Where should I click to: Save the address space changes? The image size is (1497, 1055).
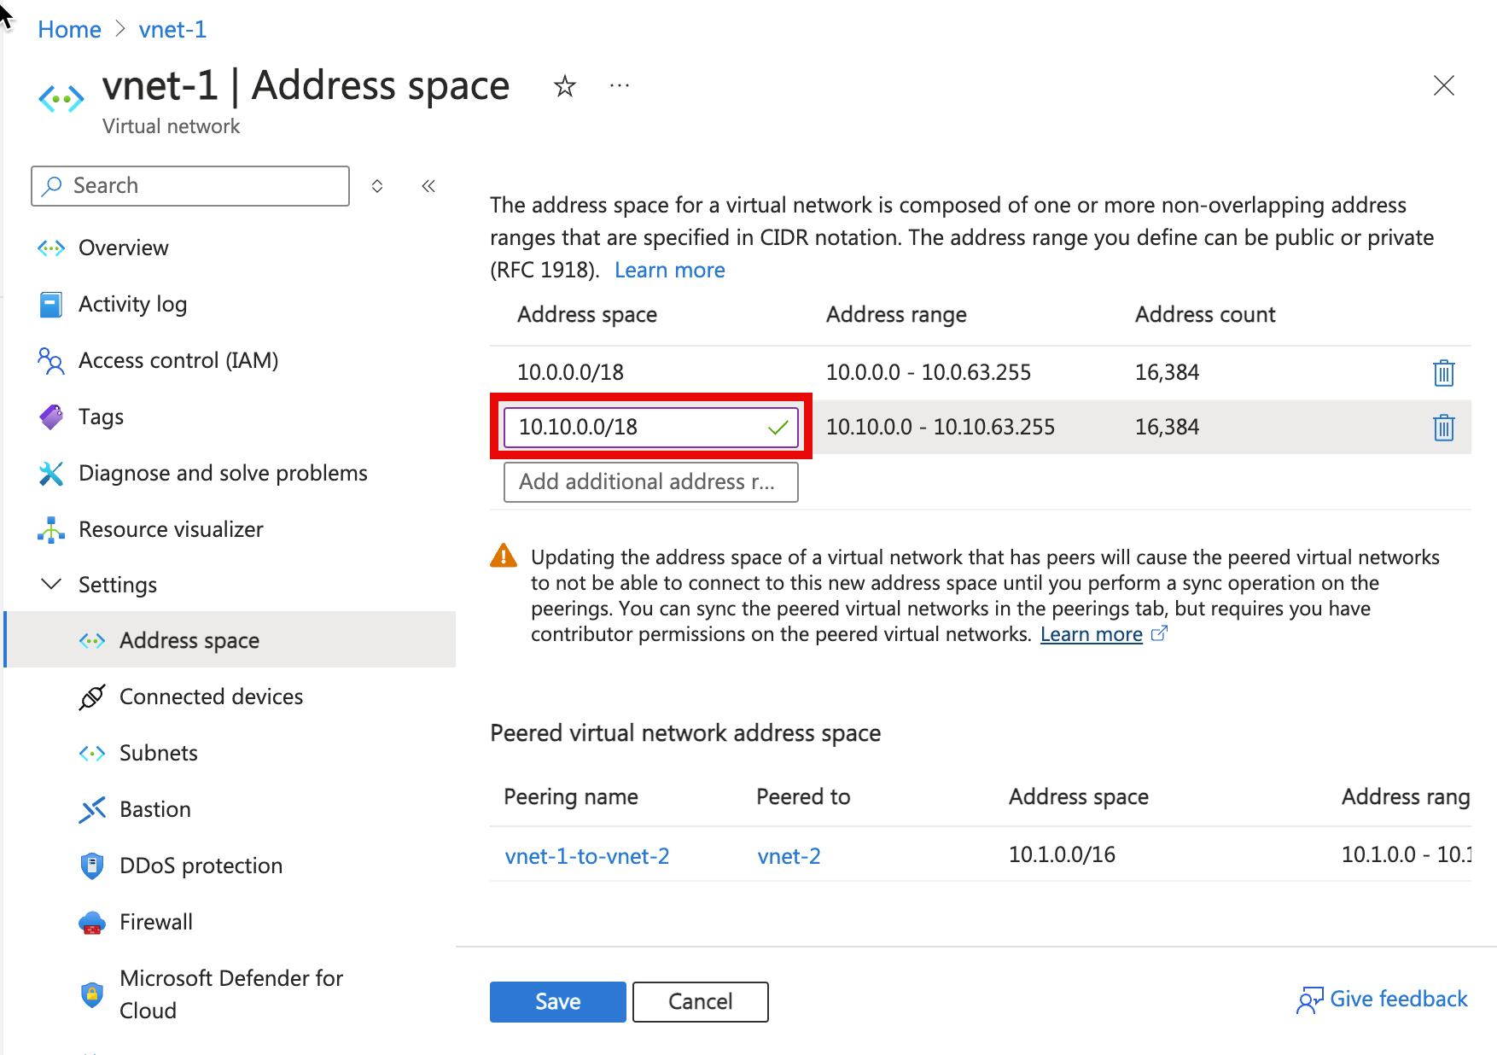(x=557, y=1001)
